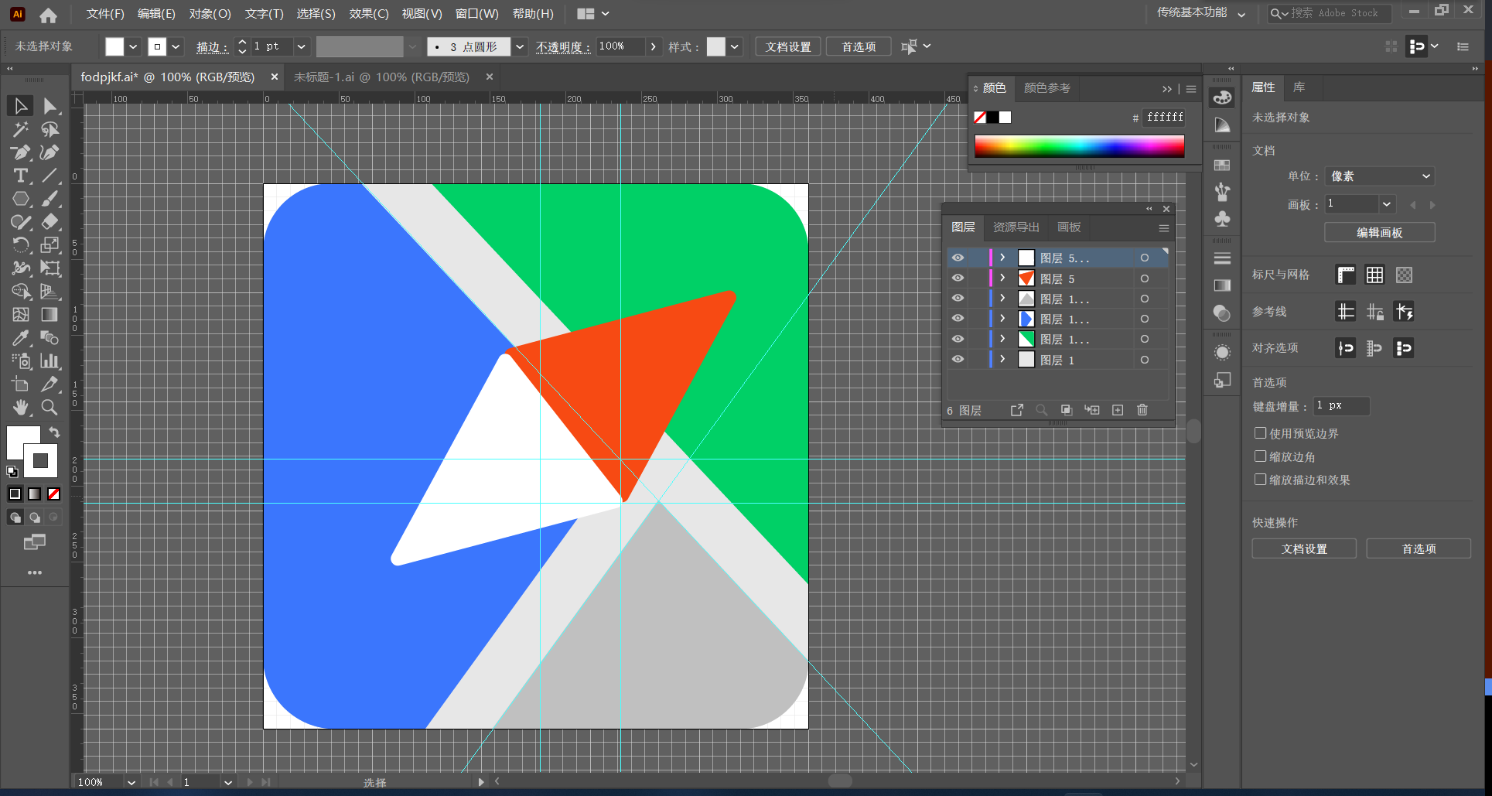Choose the Eraser tool
This screenshot has width=1492, height=796.
pyautogui.click(x=50, y=222)
